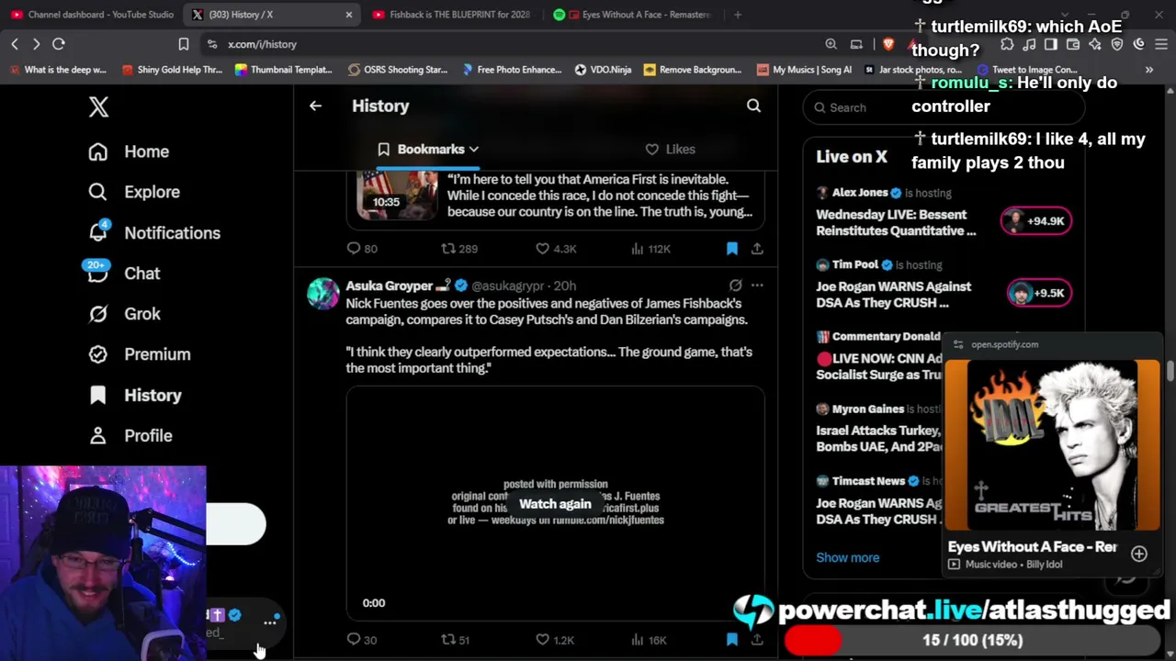
Task: View analytics showing 16K views
Action: pos(649,639)
